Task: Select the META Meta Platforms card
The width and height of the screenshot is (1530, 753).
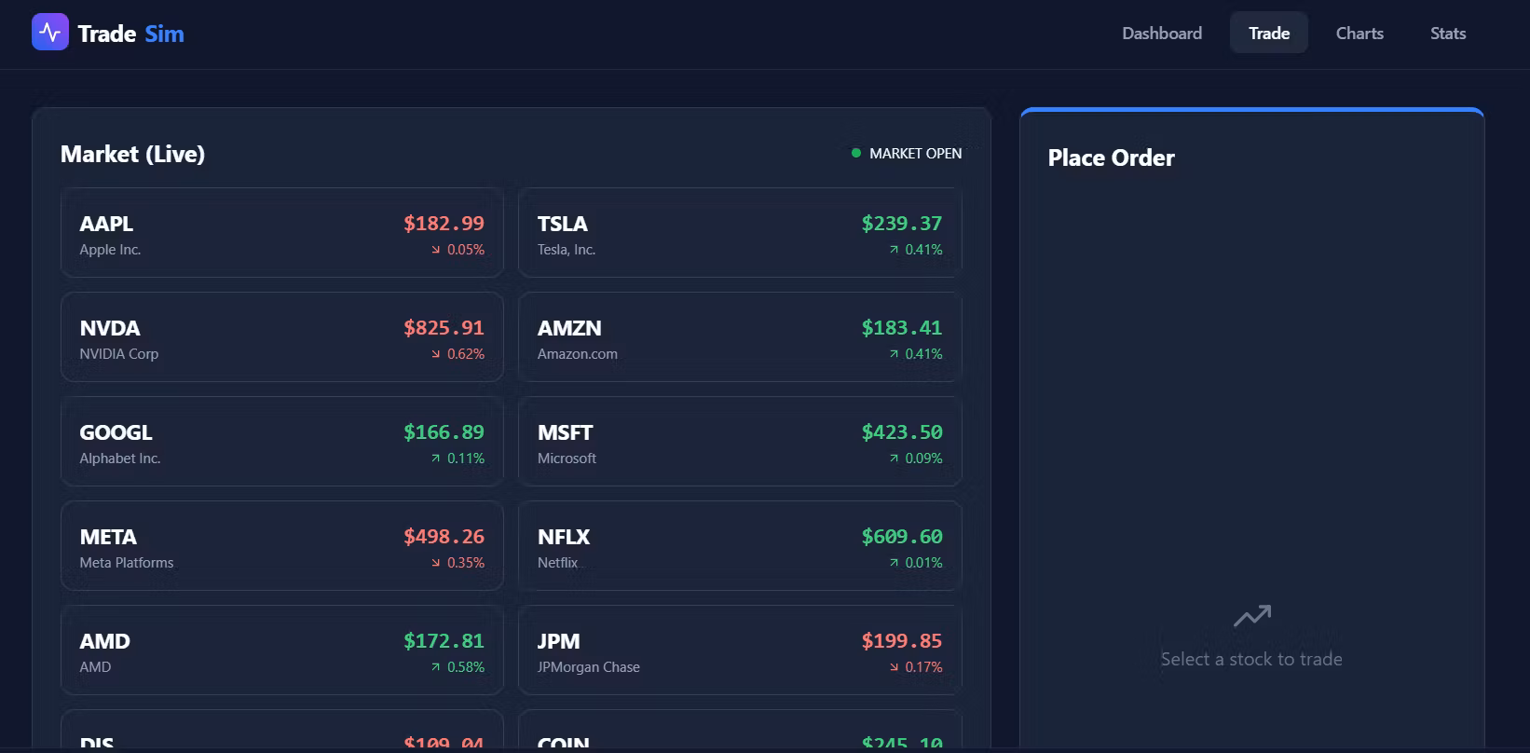Action: pyautogui.click(x=281, y=546)
